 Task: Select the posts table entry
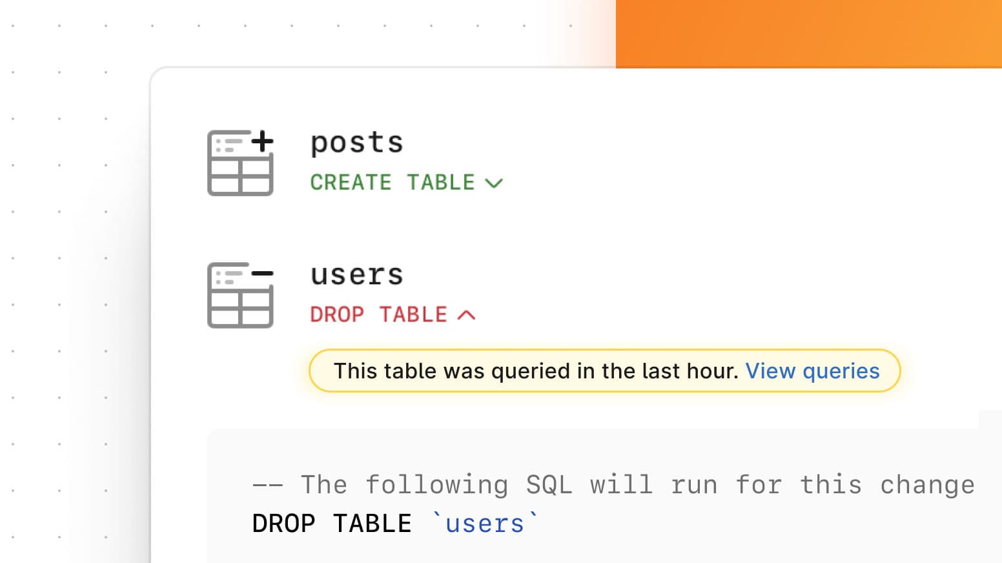click(x=356, y=142)
